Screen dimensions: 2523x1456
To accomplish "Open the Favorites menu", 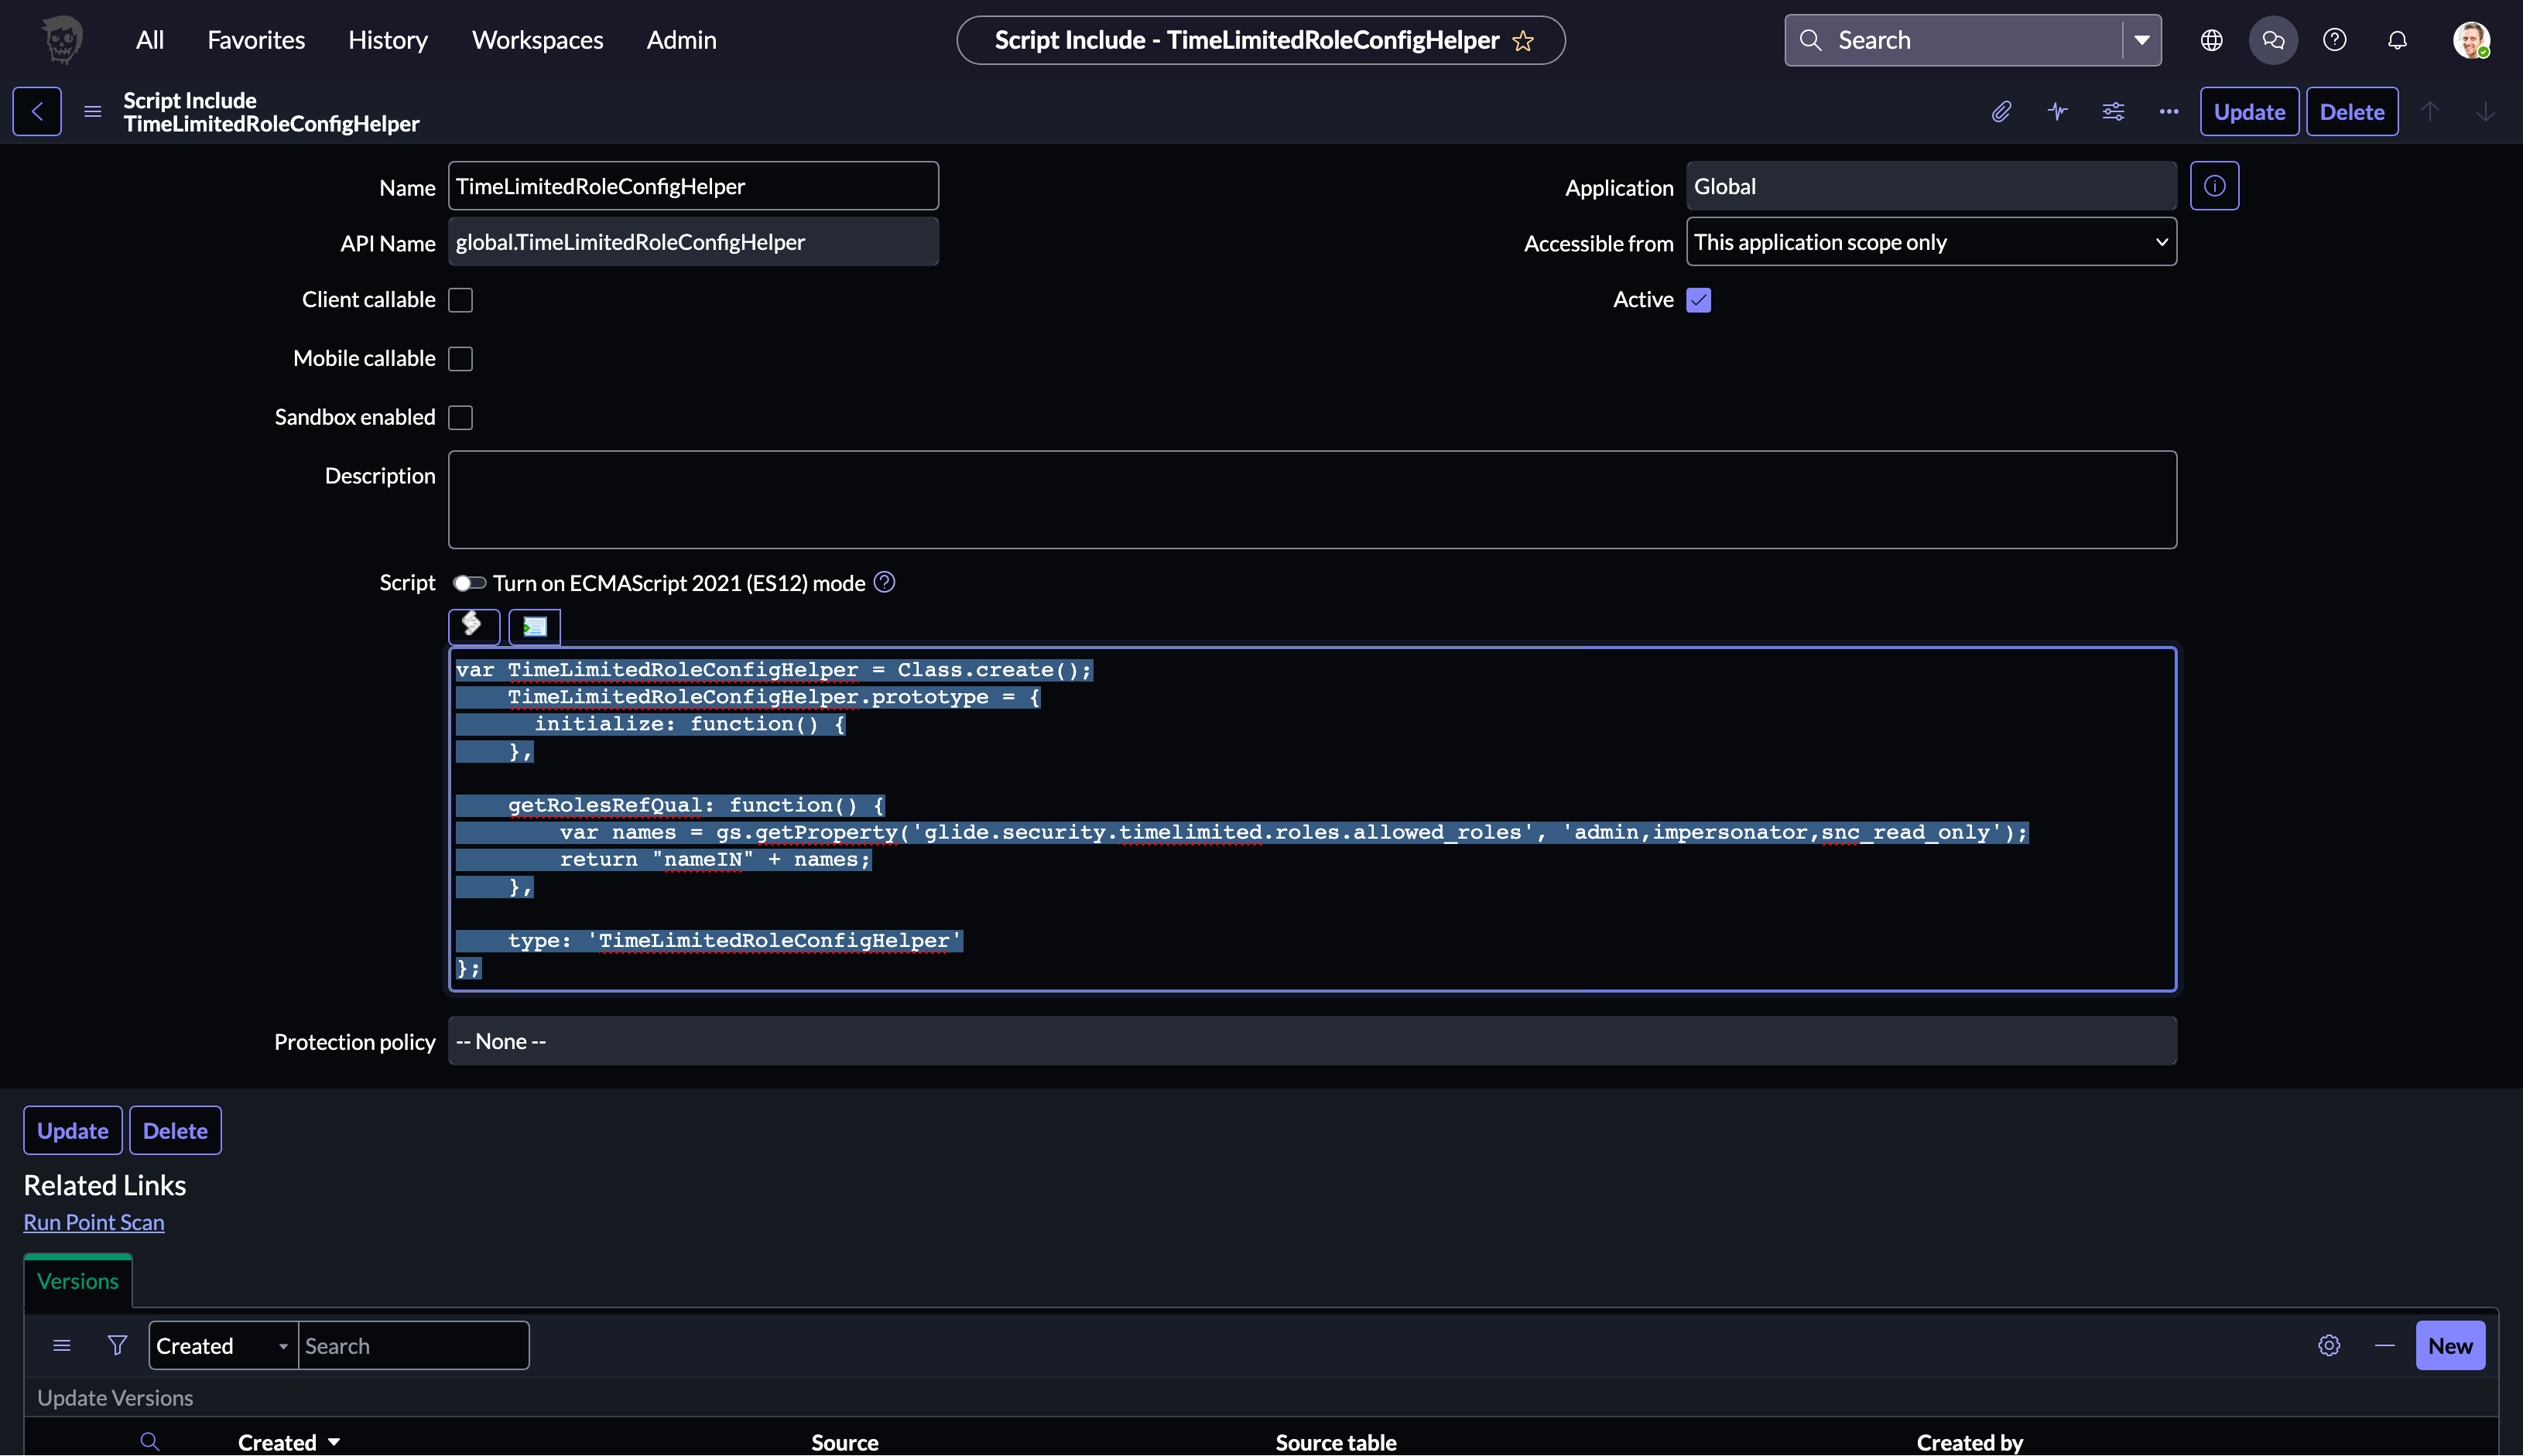I will (256, 40).
